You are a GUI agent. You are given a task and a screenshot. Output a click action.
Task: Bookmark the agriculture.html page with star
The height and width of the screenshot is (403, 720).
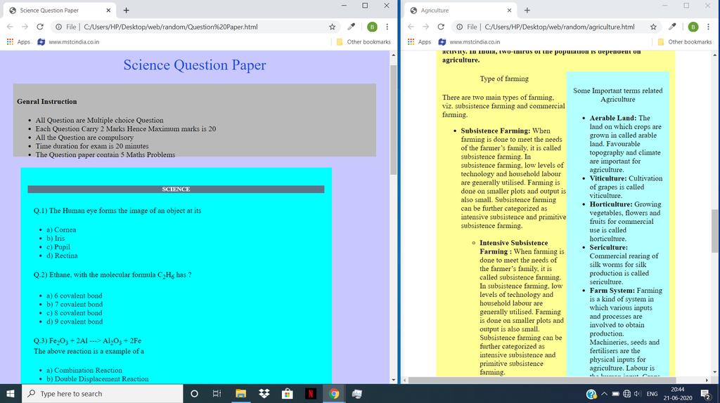(653, 27)
